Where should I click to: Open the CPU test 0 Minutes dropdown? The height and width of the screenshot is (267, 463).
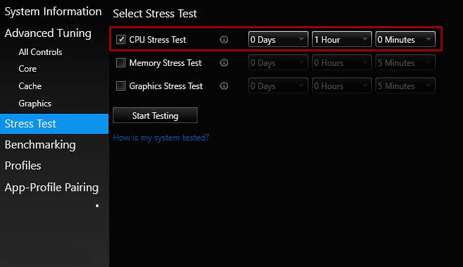coord(405,39)
